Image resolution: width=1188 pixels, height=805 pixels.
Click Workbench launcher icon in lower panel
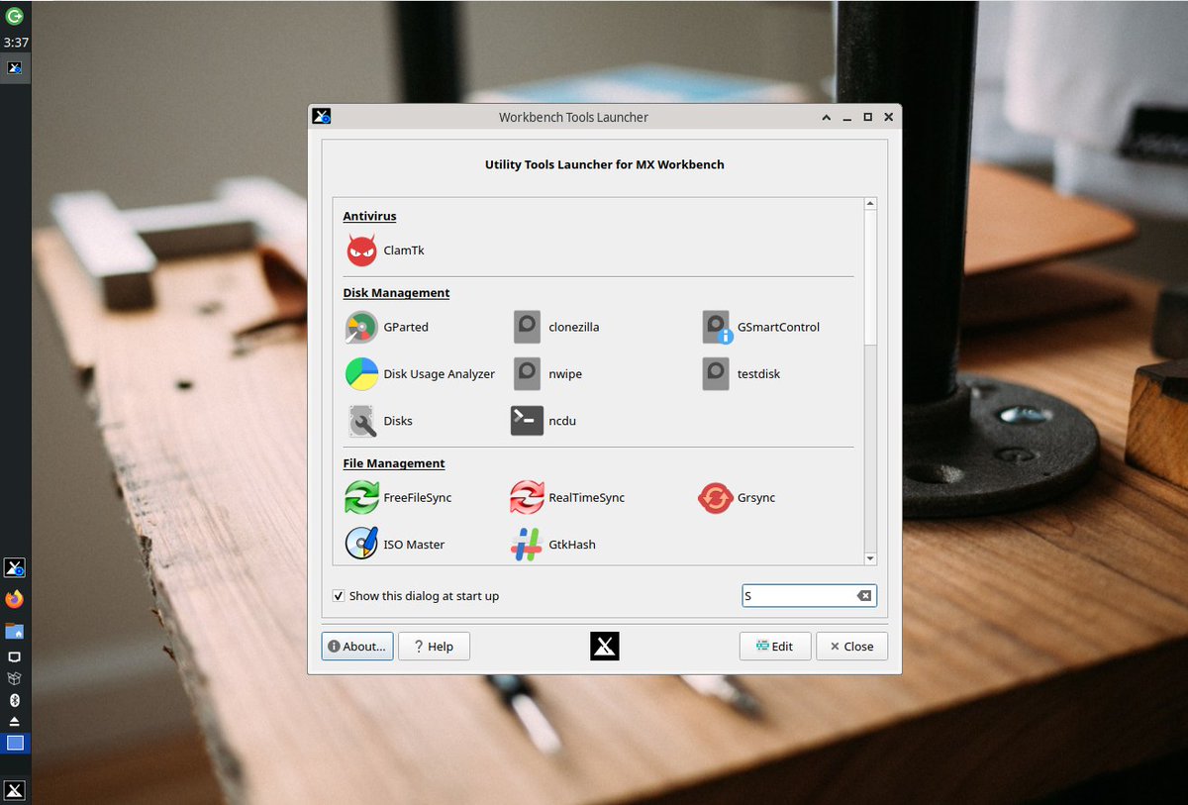click(15, 567)
